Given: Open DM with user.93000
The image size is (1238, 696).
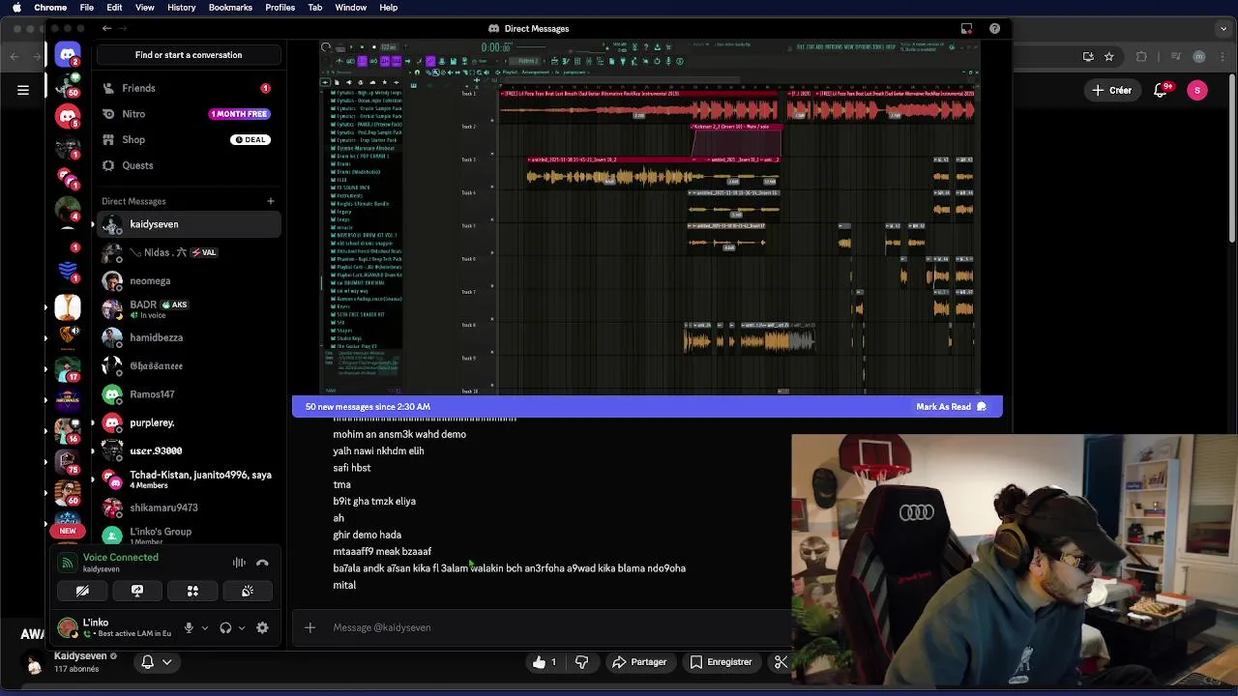Looking at the screenshot, I should coord(189,450).
